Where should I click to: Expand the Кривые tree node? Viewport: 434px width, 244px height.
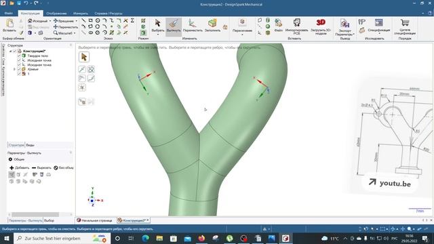[x=14, y=69]
